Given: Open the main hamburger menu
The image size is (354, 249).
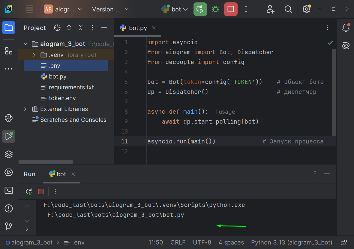Looking at the screenshot, I should pos(30,9).
